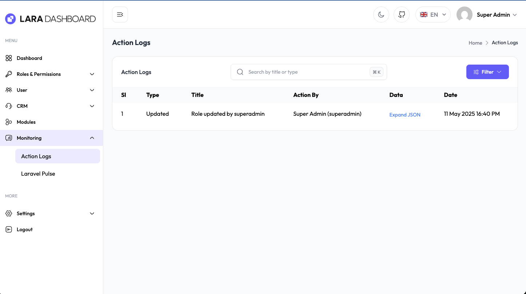Viewport: 526px width, 294px height.
Task: Open the EN language dropdown
Action: (433, 15)
